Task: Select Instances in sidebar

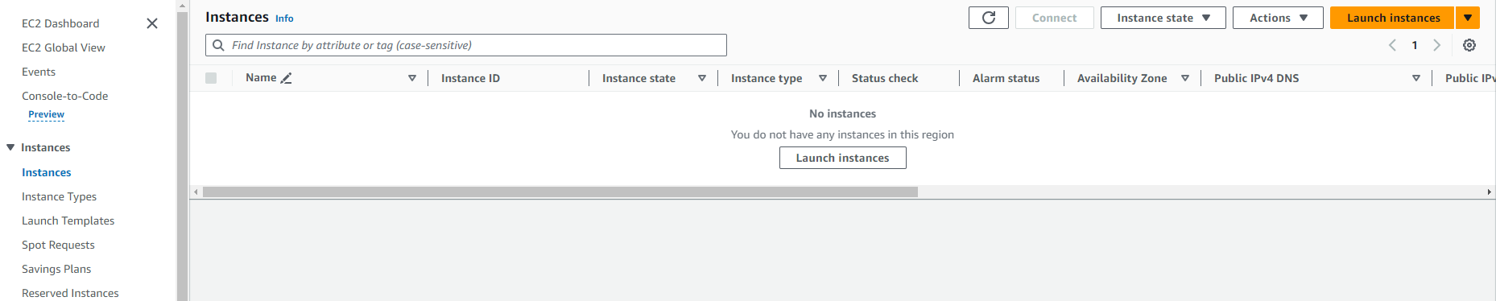Action: click(46, 172)
